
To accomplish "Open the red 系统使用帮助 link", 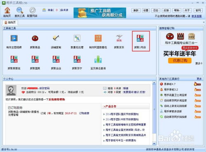I will [56, 99].
